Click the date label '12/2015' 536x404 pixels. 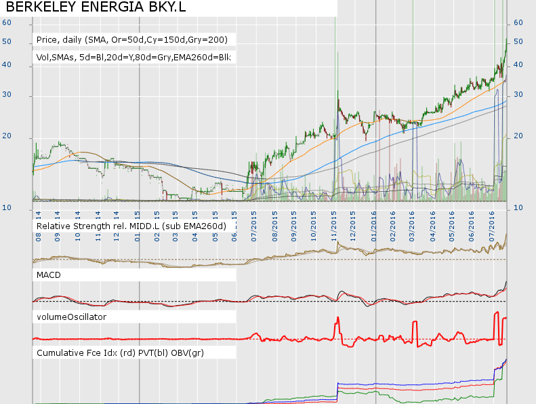353,226
